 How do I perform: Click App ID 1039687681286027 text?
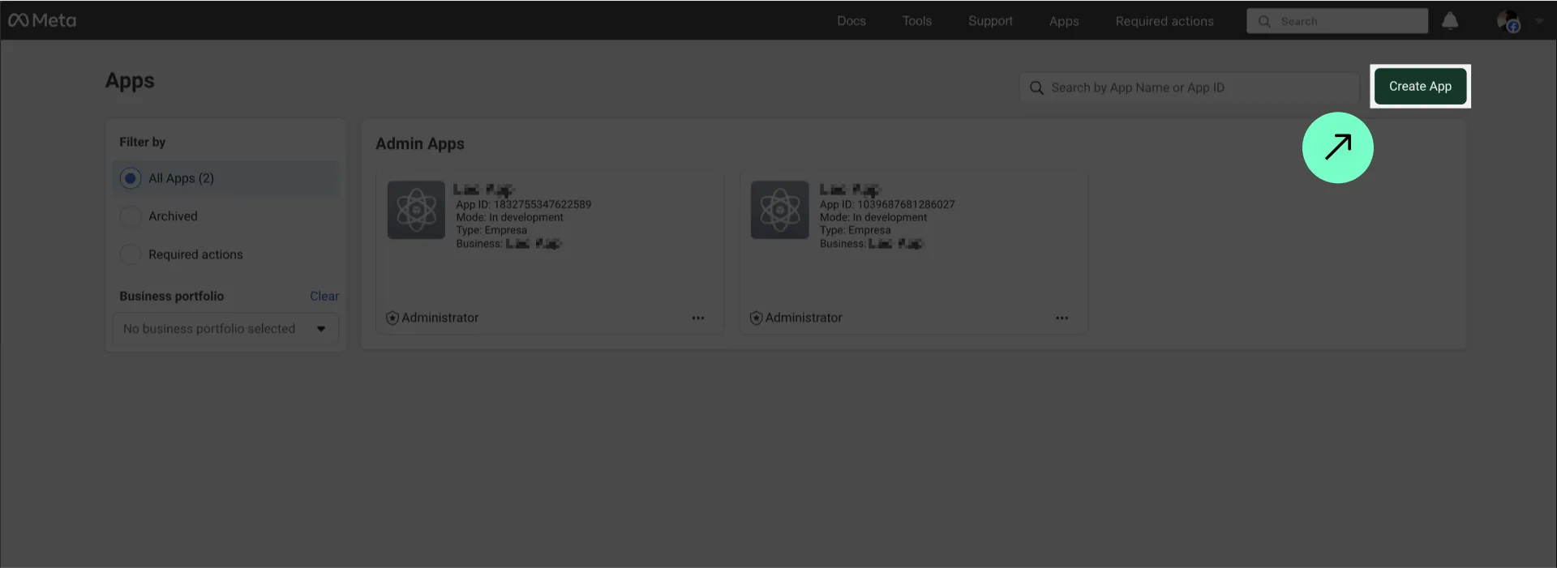pos(887,204)
